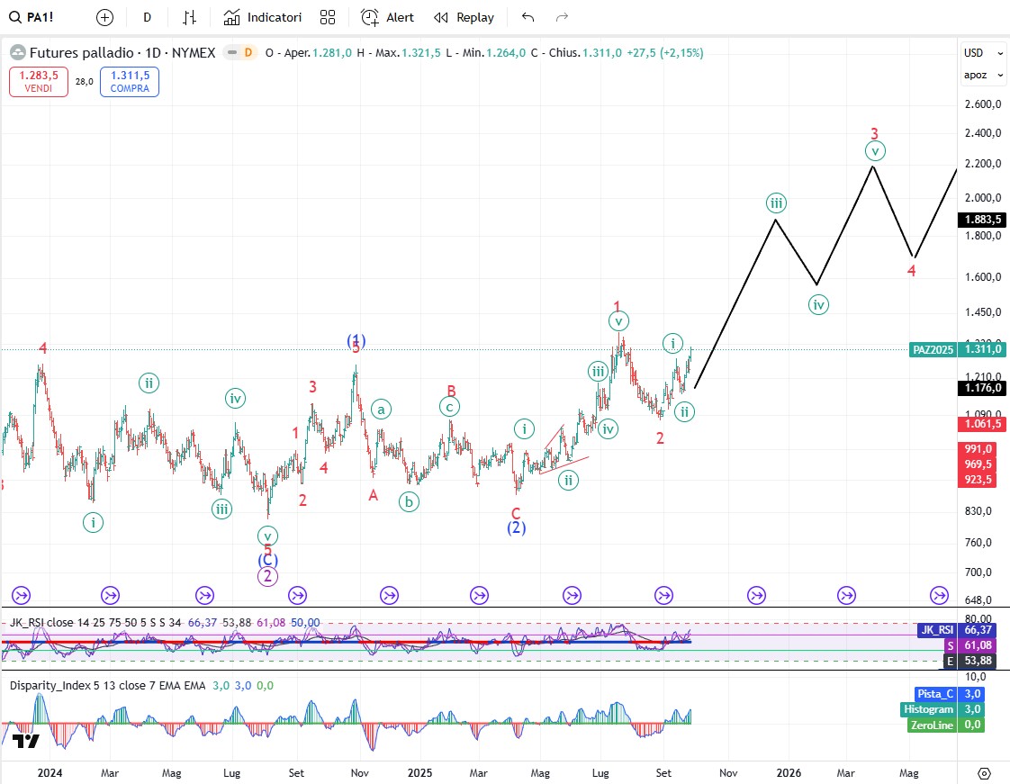Open the bar chart style selector
This screenshot has width=1010, height=784.
pos(189,17)
